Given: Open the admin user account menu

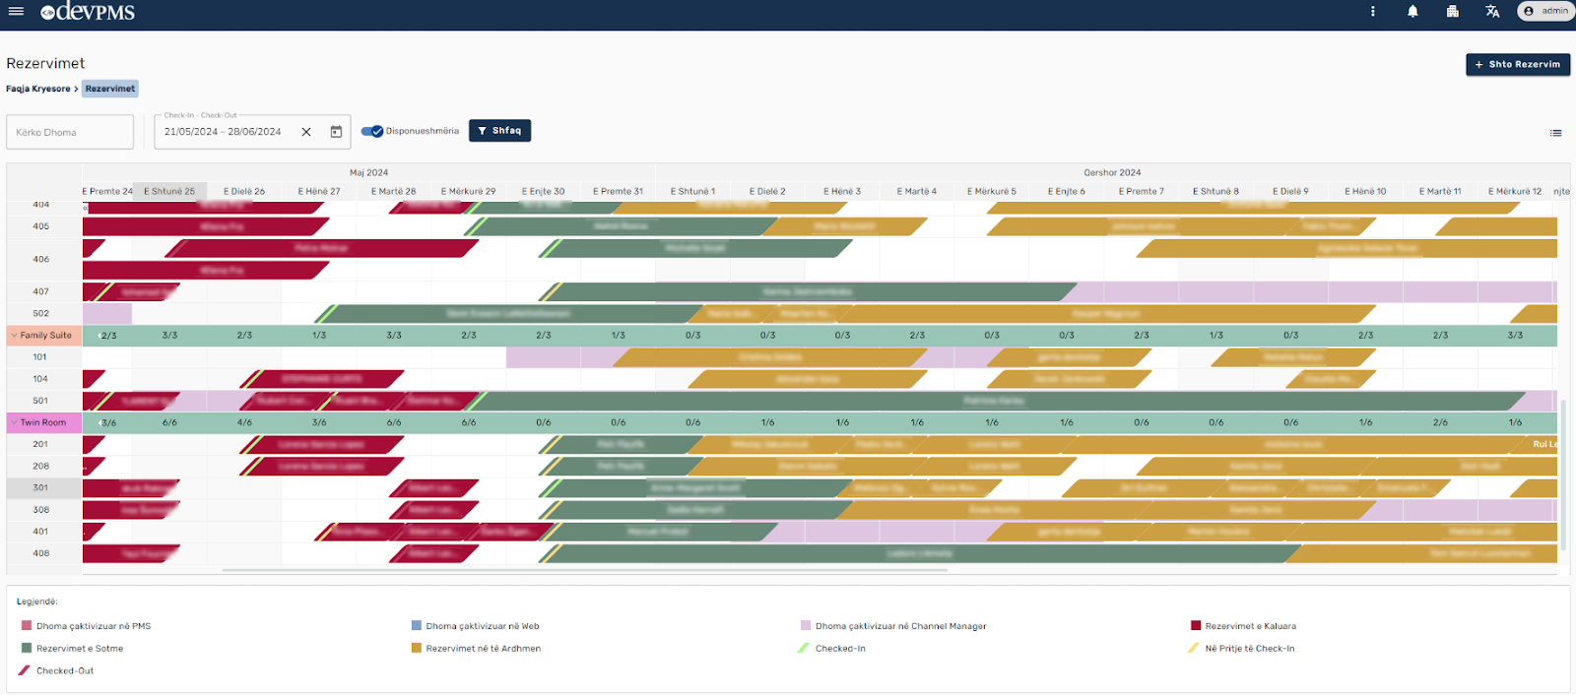Looking at the screenshot, I should coord(1545,12).
